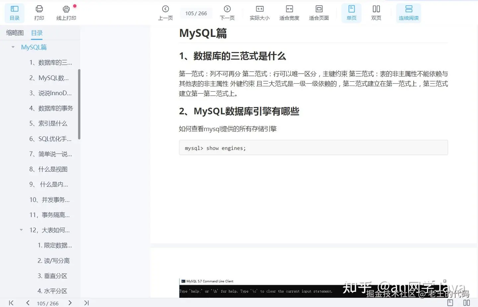Image resolution: width=478 pixels, height=307 pixels.
Task: Open sub-item 4. 水平分区
Action: pos(52,291)
